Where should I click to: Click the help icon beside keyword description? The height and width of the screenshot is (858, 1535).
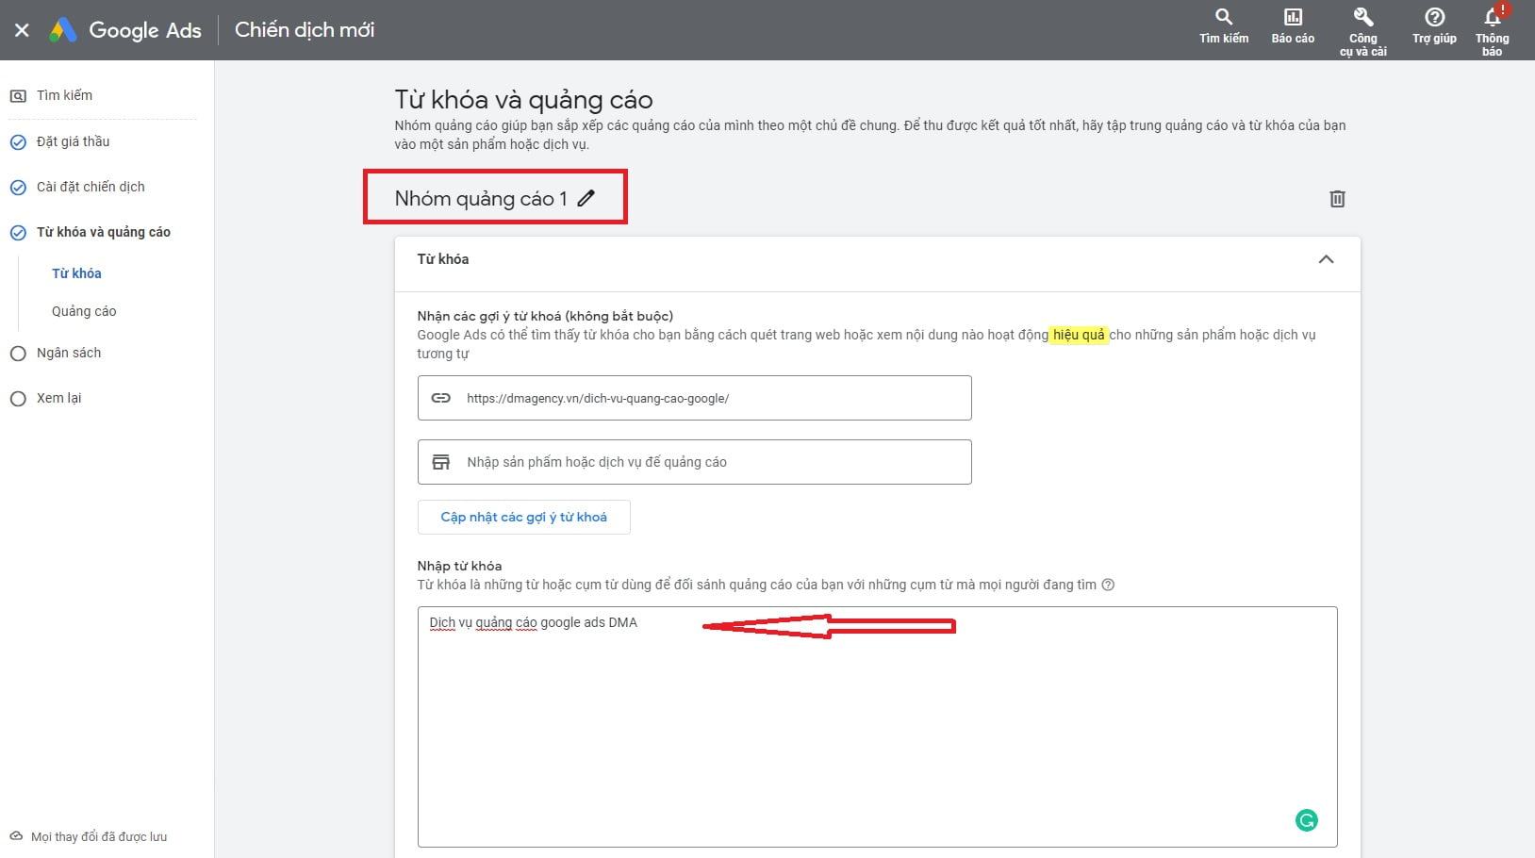click(x=1108, y=585)
